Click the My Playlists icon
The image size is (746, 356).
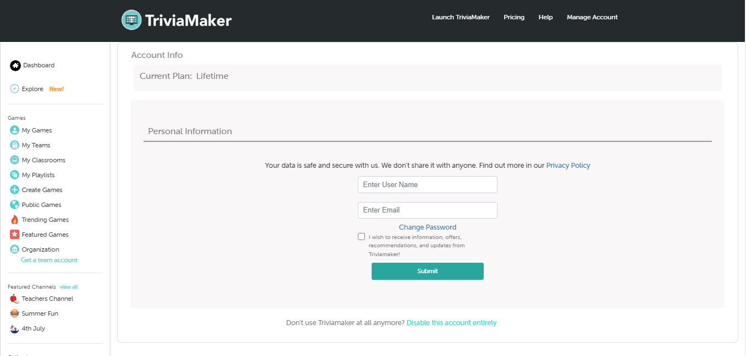(x=15, y=175)
